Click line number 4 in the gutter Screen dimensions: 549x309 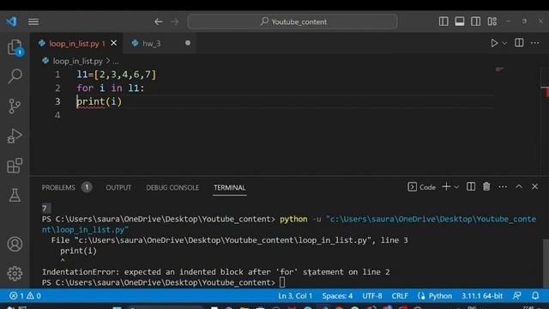coord(57,115)
